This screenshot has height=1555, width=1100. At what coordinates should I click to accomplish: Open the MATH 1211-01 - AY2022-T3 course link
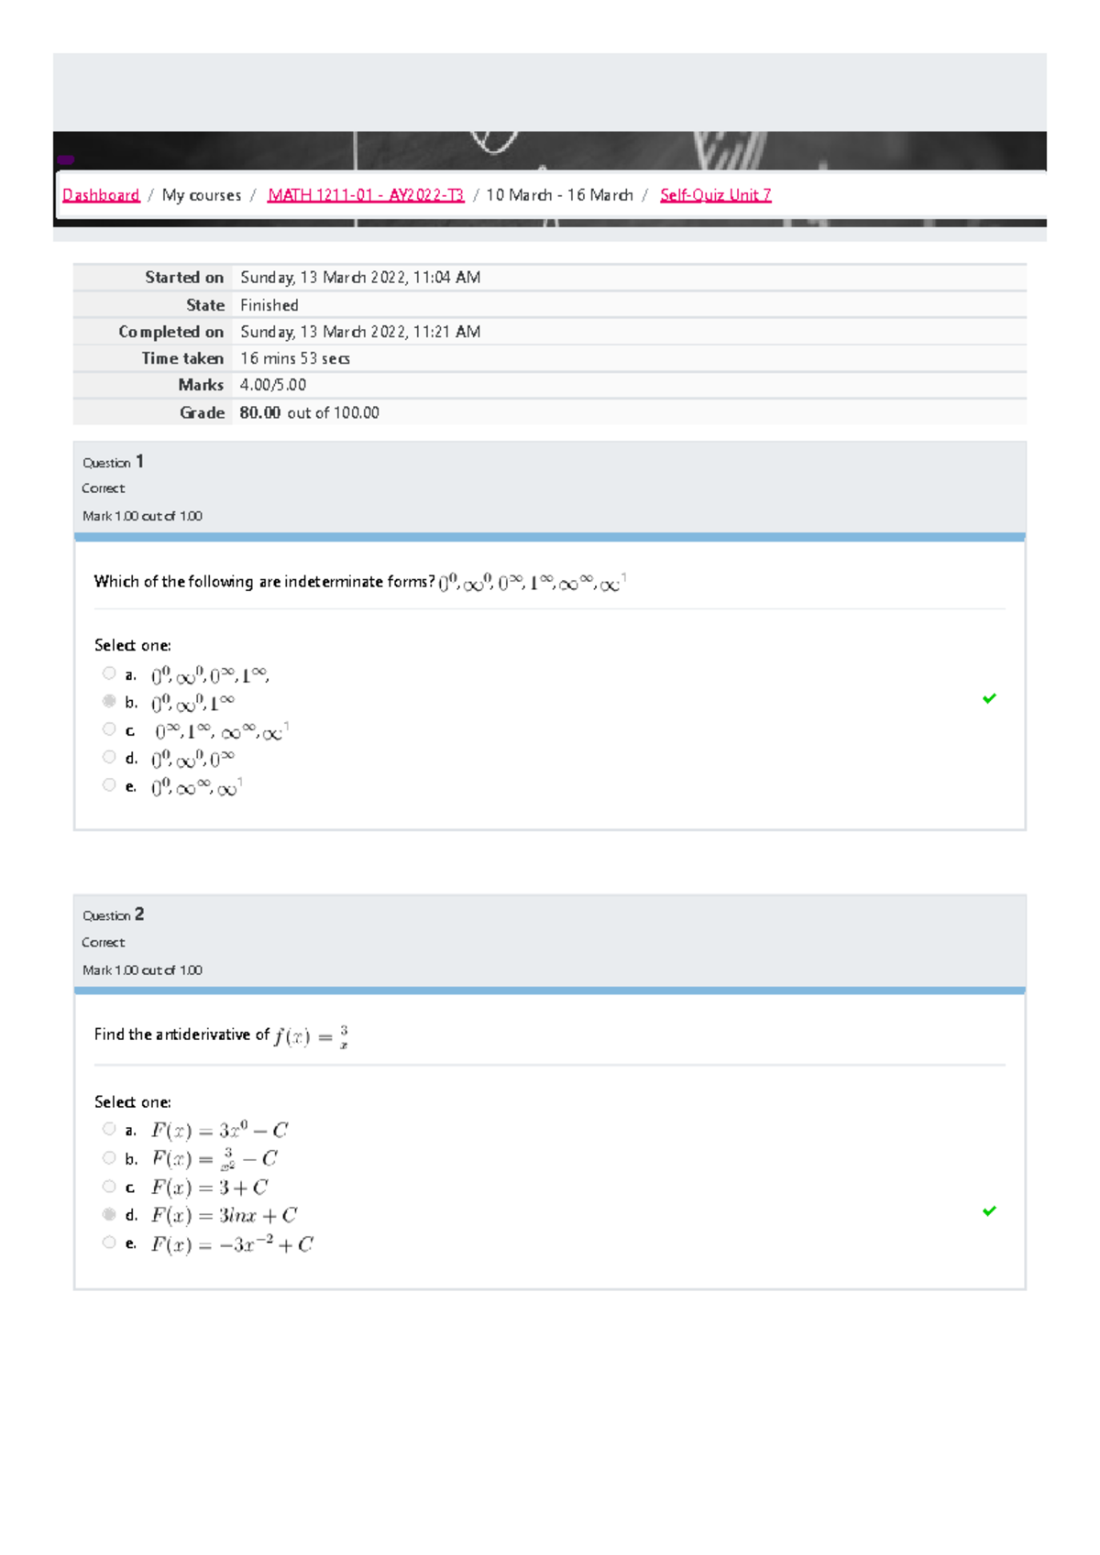point(365,195)
